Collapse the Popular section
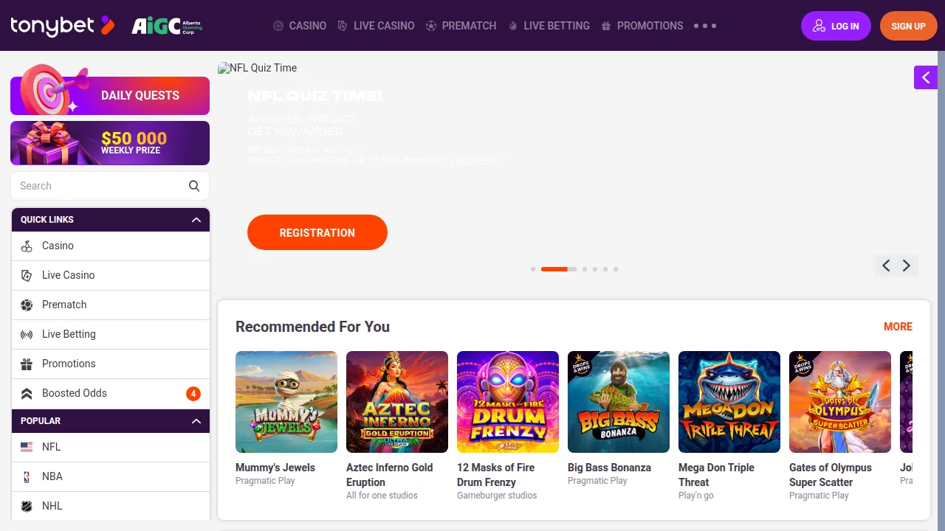The image size is (945, 531). [196, 421]
